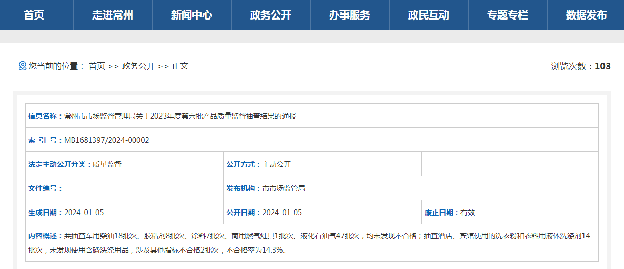This screenshot has width=624, height=269.
Task: Click the 浏览次数 view count 103
Action: point(602,66)
